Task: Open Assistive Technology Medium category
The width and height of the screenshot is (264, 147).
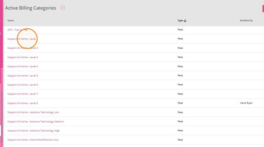Action: (35, 121)
